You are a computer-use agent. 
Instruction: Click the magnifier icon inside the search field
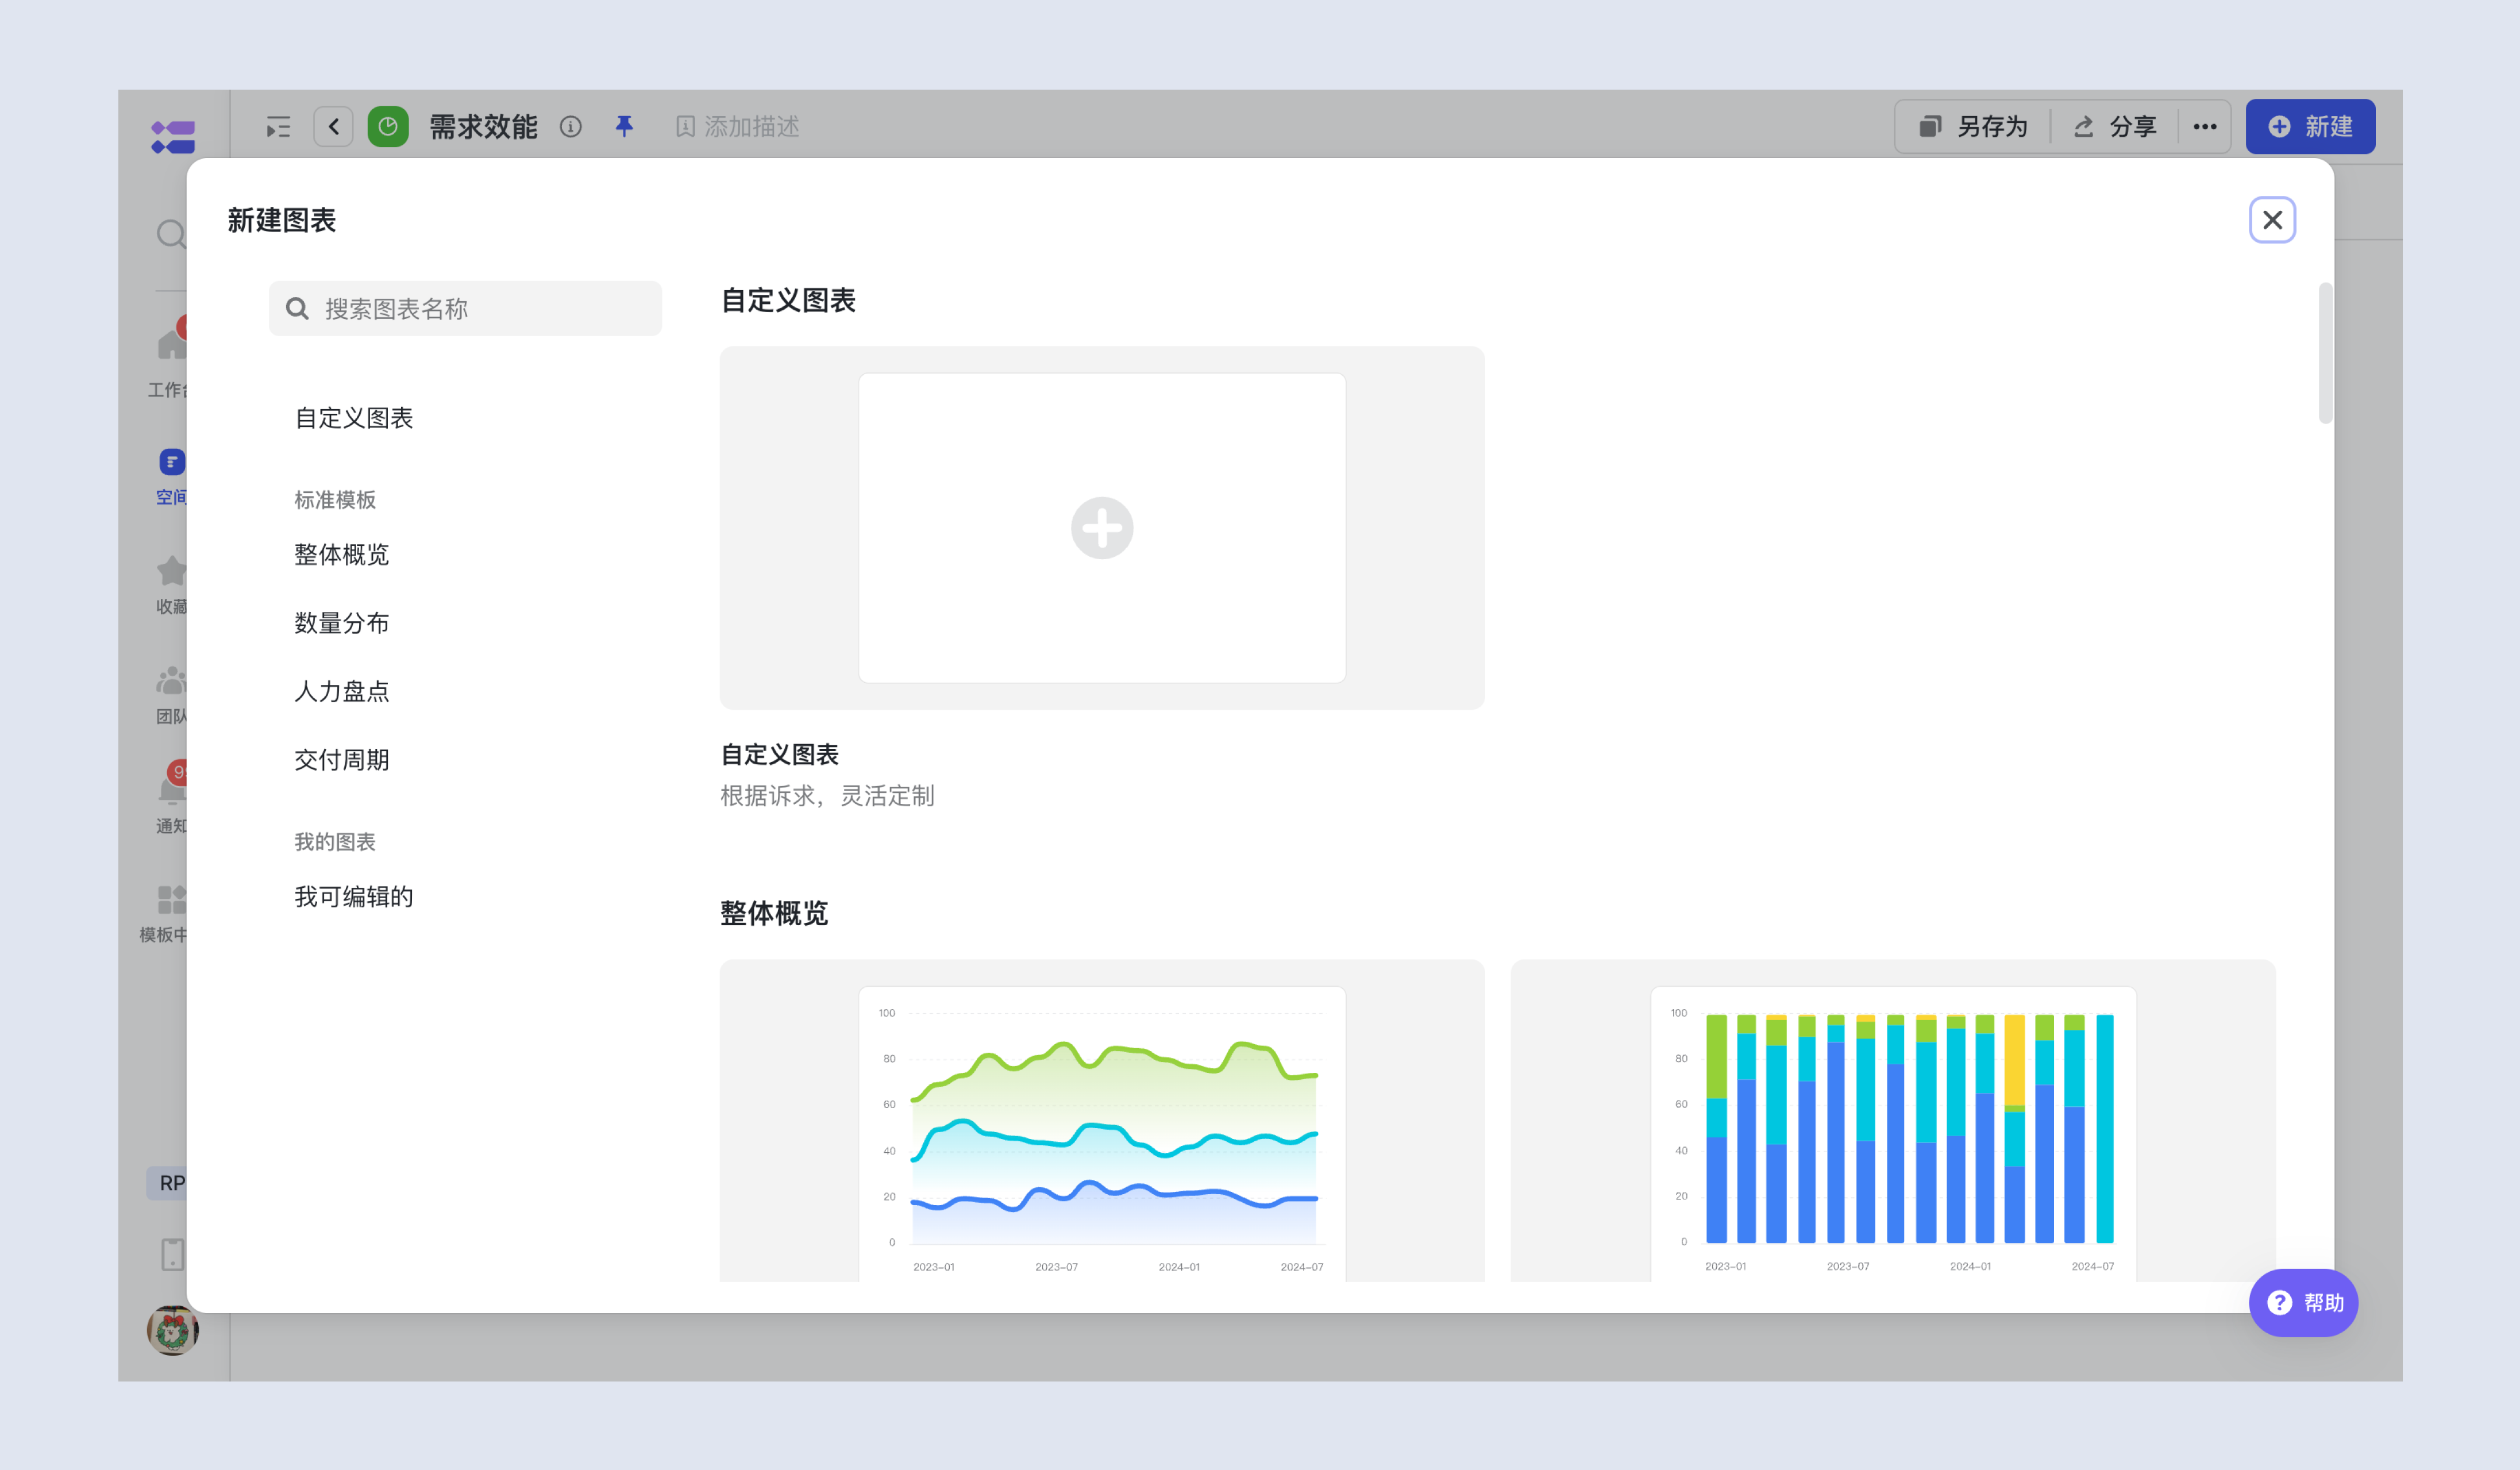point(297,309)
